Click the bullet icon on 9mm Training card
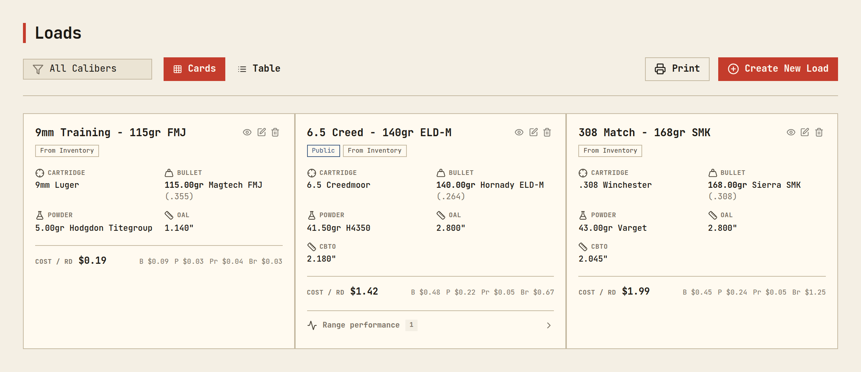861x372 pixels. pos(169,173)
